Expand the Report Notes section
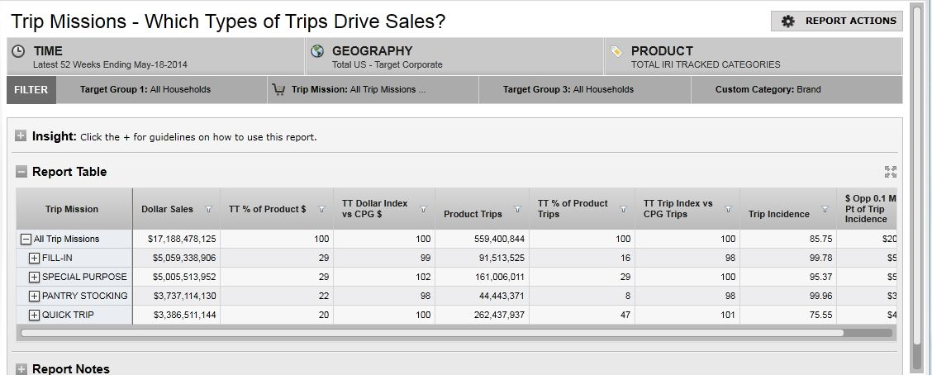The width and height of the screenshot is (932, 375). [x=21, y=369]
